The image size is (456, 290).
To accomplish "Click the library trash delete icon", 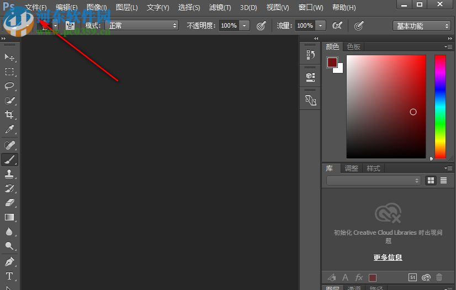I will (439, 277).
